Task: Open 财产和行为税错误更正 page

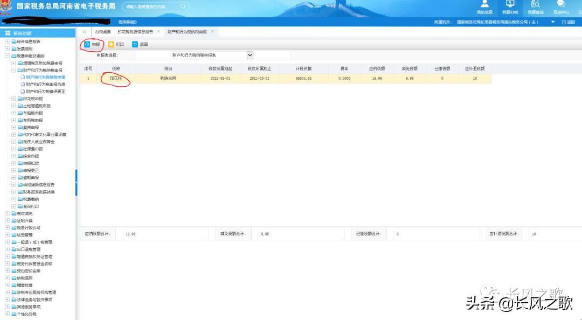Action: 46,92
